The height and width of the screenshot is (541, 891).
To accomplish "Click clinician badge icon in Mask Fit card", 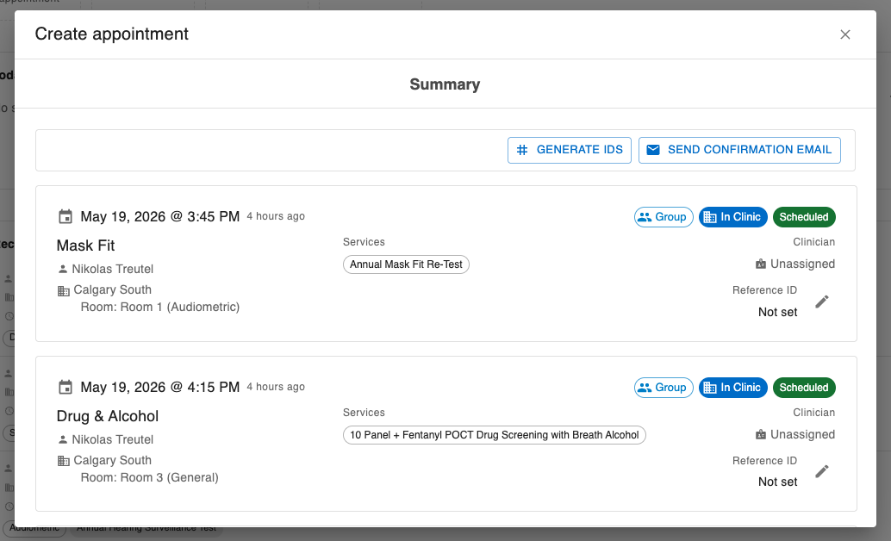I will click(x=761, y=264).
